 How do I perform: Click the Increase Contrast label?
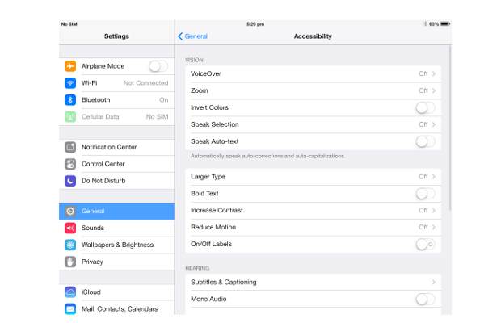pyautogui.click(x=217, y=210)
